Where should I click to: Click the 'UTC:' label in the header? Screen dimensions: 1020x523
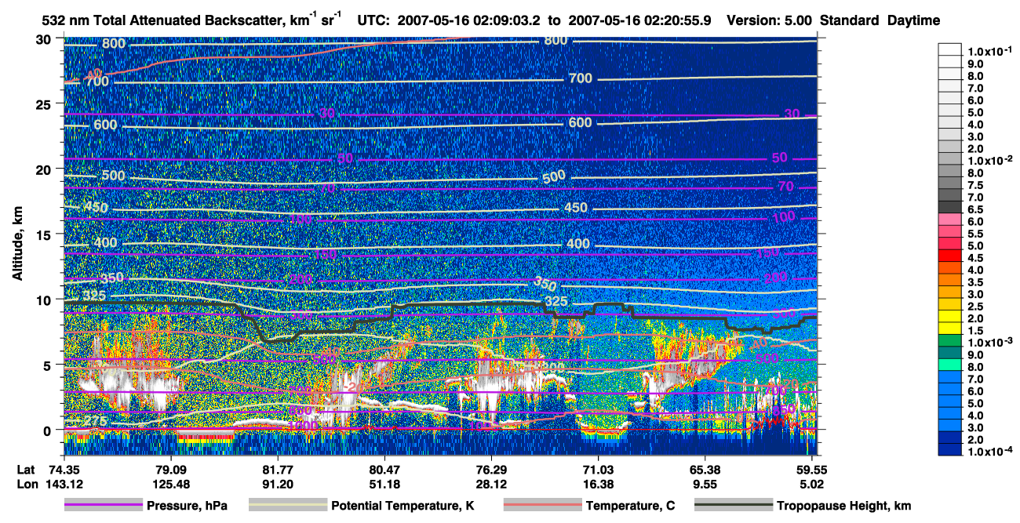[375, 20]
